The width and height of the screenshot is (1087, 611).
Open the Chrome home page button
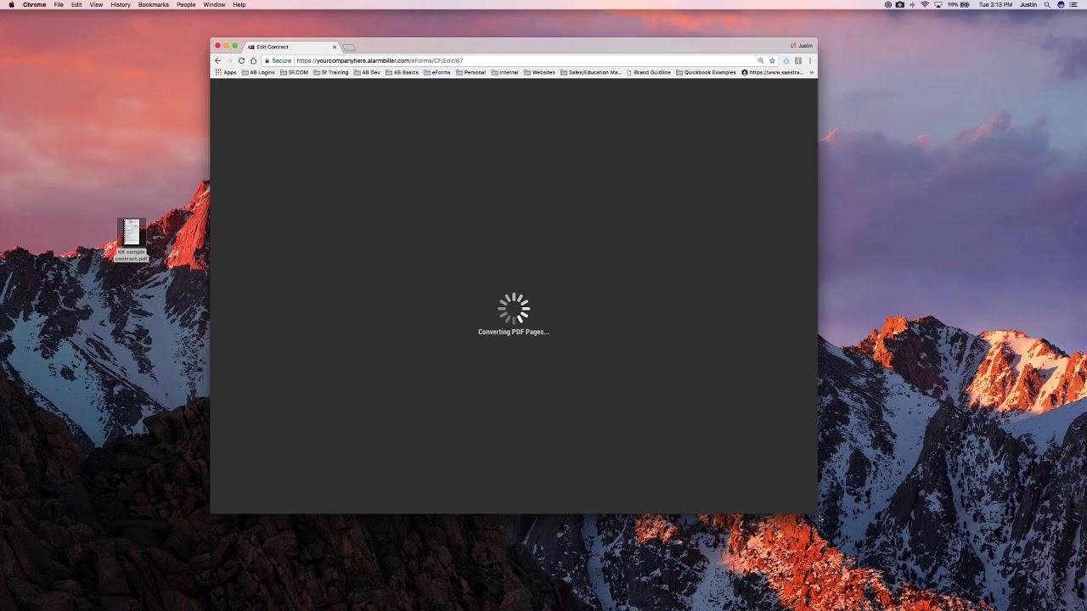[x=253, y=60]
